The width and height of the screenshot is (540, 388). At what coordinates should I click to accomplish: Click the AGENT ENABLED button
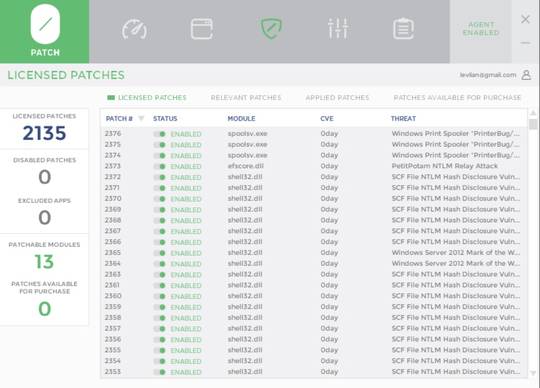481,29
